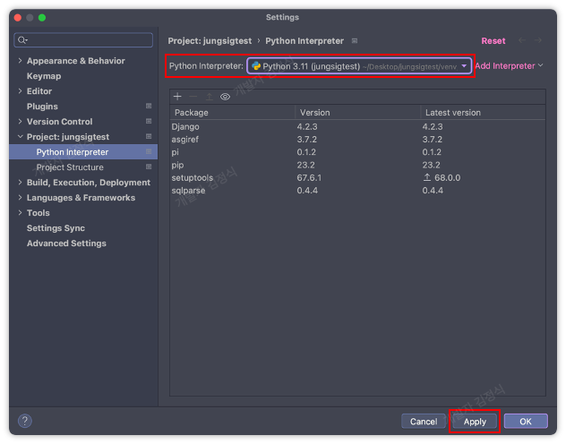Select the sqlparse package row
This screenshot has width=566, height=444.
(x=357, y=190)
